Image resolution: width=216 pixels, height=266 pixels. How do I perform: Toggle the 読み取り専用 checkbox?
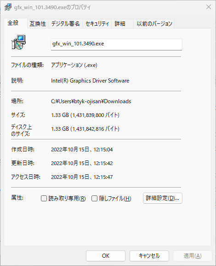pos(44,198)
